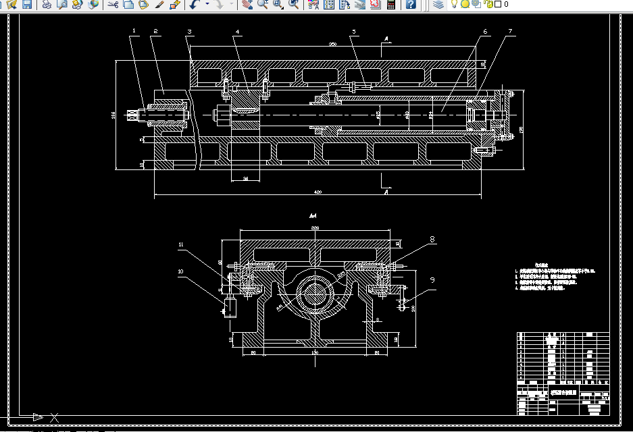Open DesignCenter
Viewport: 633px width, 432px height.
tap(329, 5)
